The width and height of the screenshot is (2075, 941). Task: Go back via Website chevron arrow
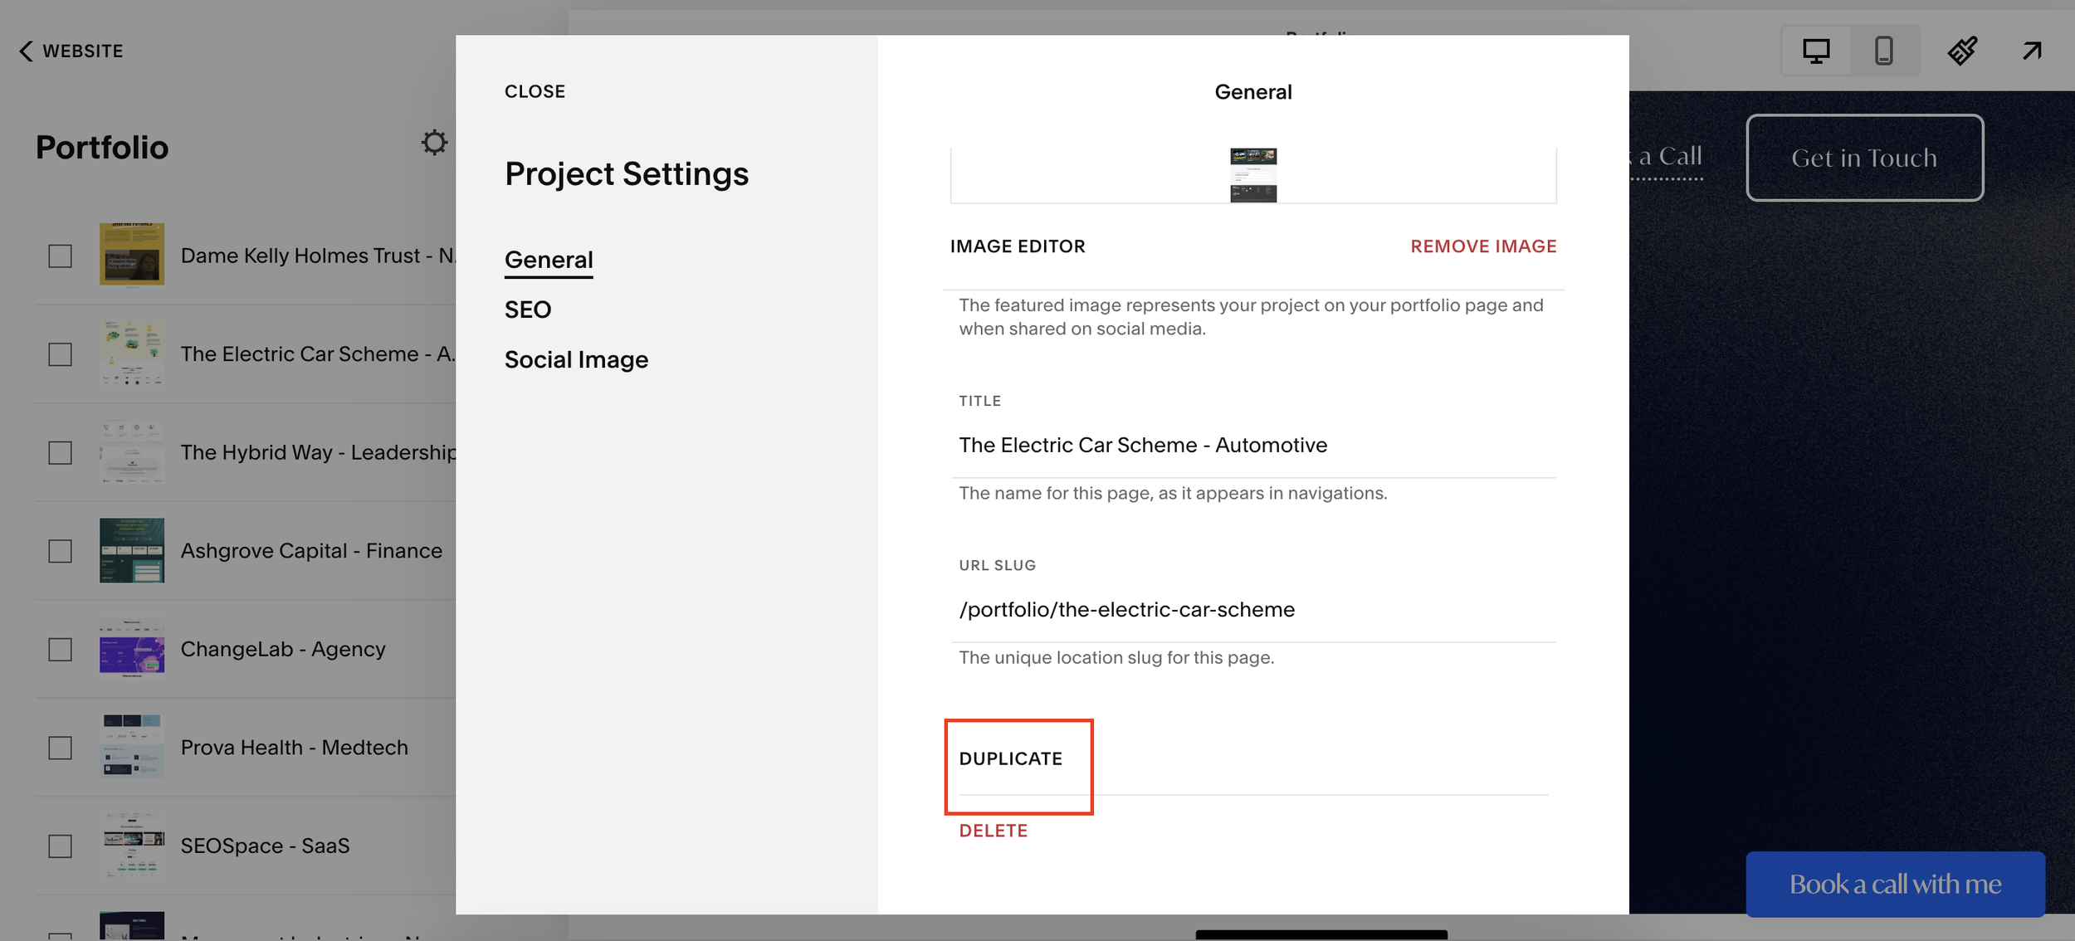pyautogui.click(x=26, y=51)
